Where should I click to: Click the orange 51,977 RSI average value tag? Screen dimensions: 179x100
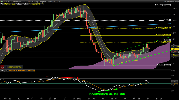click(x=175, y=84)
